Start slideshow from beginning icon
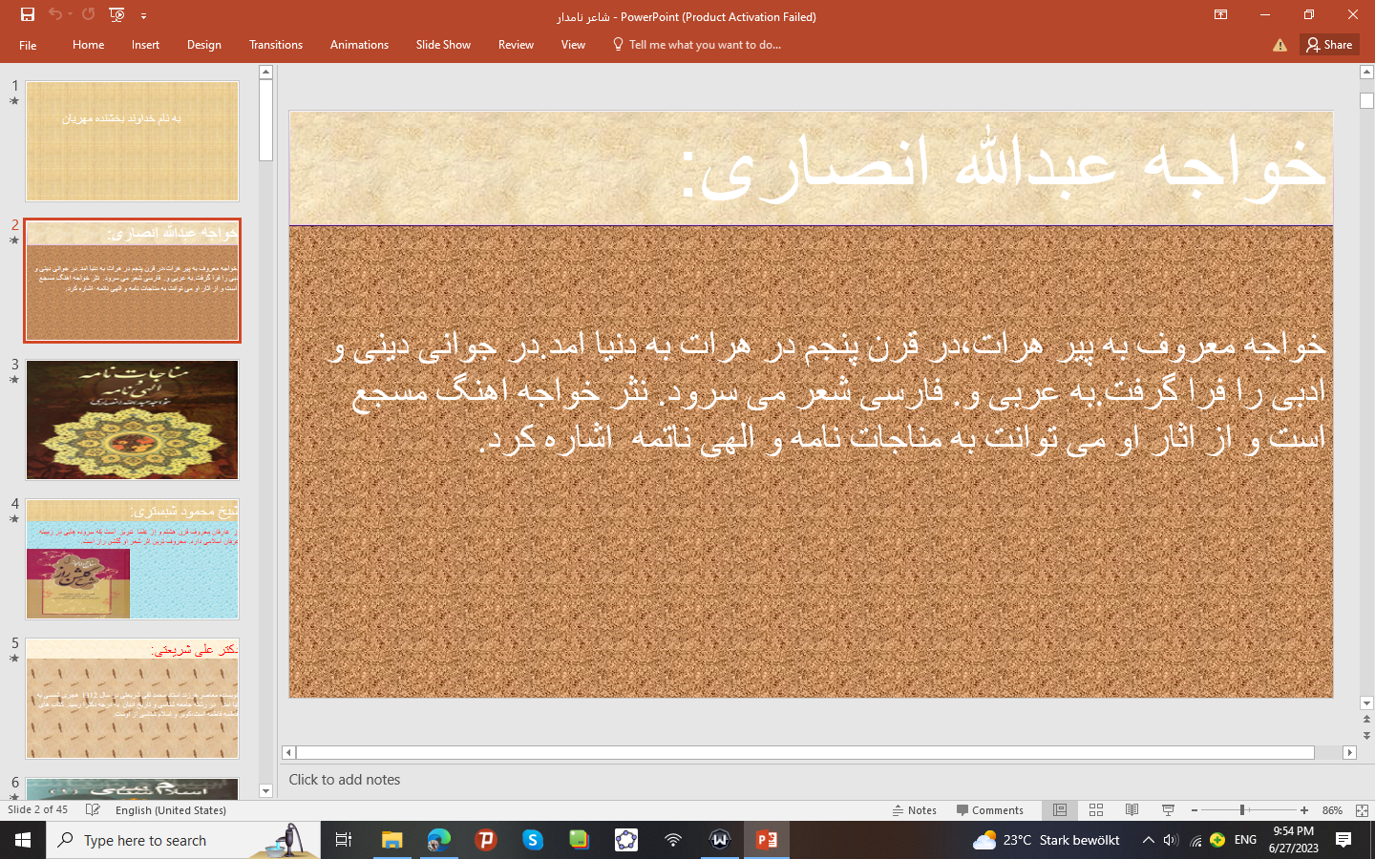 116,14
